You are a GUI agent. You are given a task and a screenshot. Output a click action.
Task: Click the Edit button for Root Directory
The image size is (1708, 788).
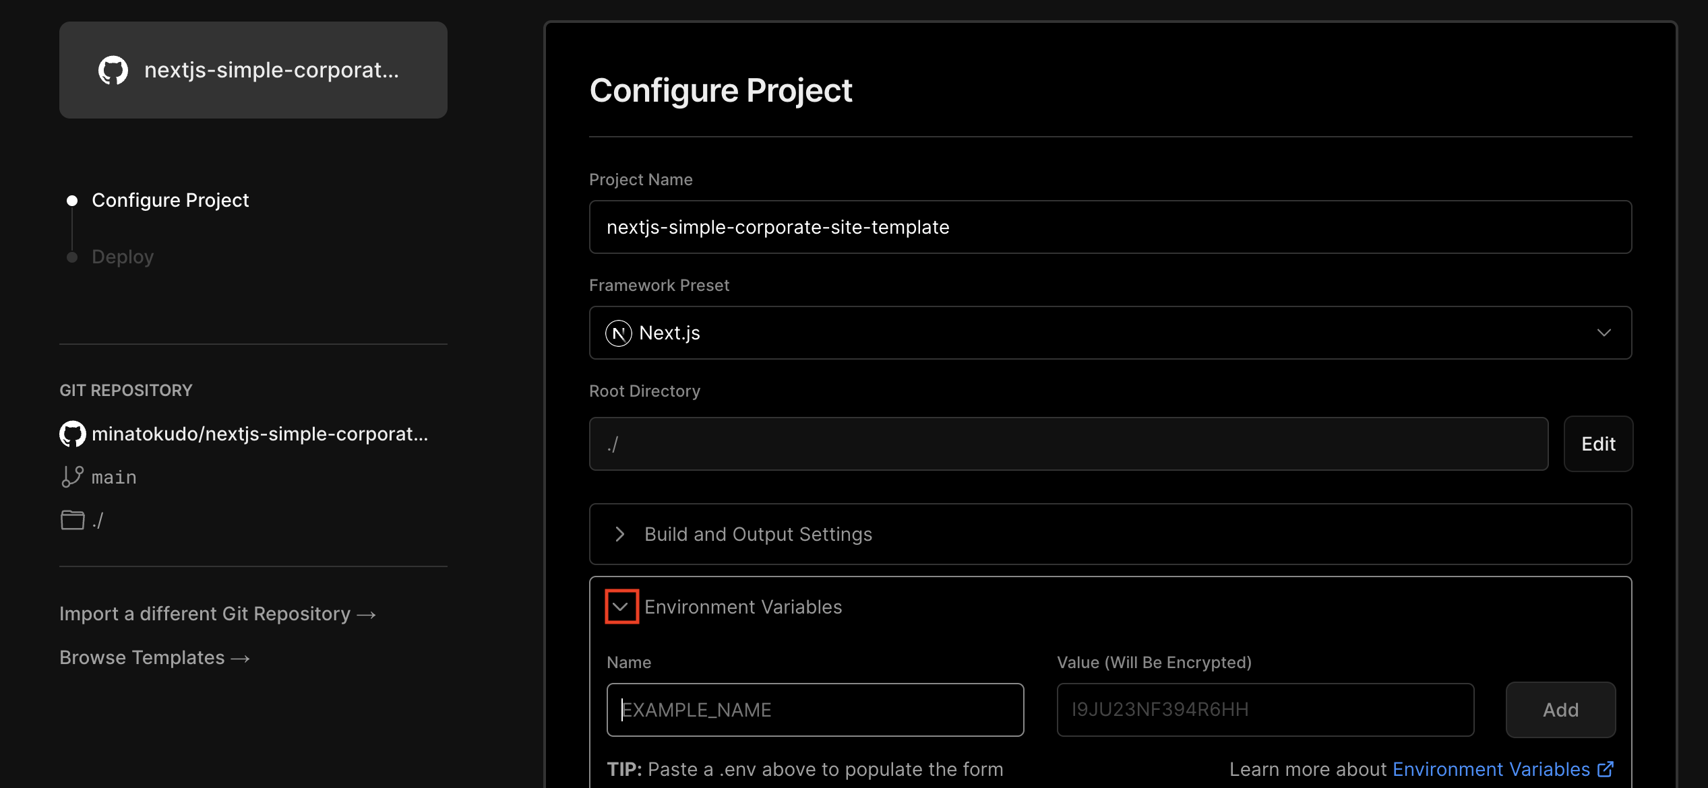point(1597,444)
